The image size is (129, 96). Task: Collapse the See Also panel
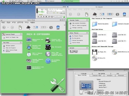21,42
